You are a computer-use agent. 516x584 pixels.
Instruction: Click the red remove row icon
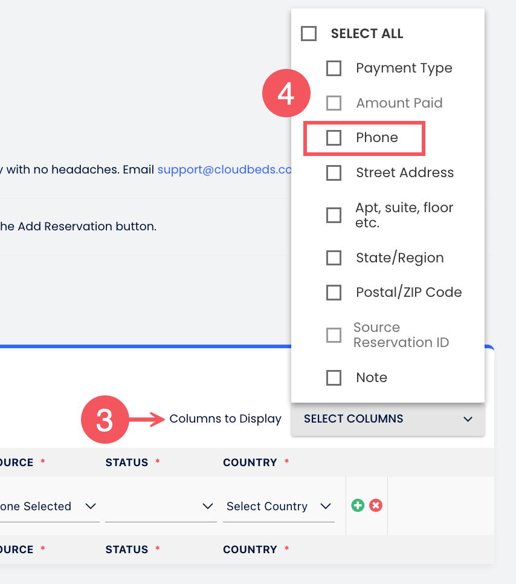tap(376, 505)
